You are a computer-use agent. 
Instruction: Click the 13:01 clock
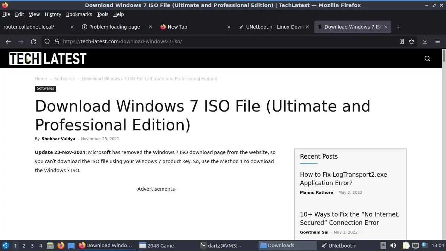click(x=438, y=245)
